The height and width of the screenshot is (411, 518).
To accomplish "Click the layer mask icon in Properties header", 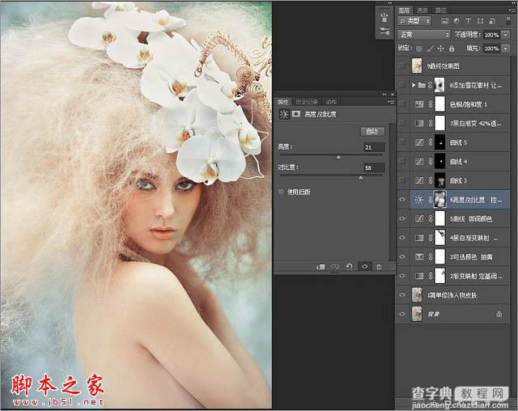I will [x=296, y=114].
